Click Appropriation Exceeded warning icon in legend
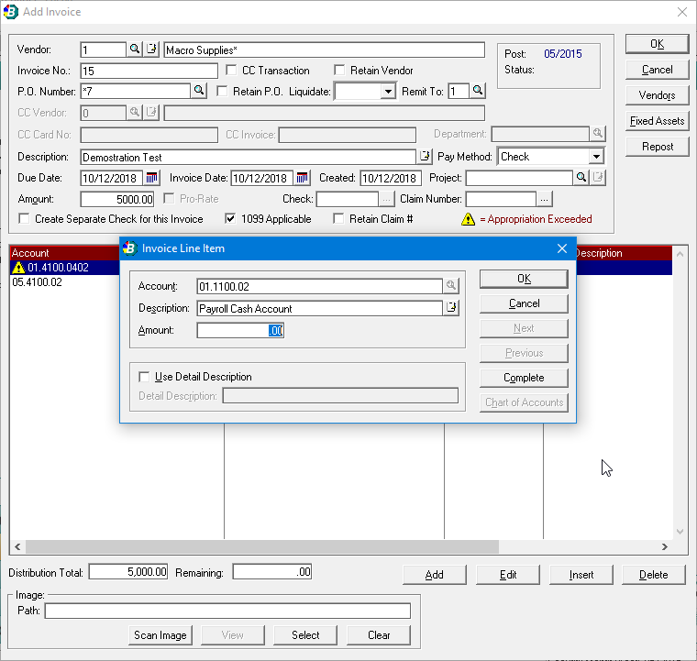697x661 pixels. point(468,219)
